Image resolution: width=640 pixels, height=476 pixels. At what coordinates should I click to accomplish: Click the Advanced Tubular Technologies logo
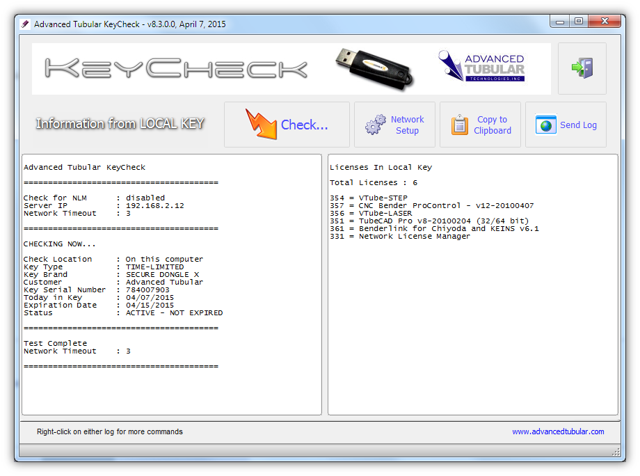coord(481,68)
